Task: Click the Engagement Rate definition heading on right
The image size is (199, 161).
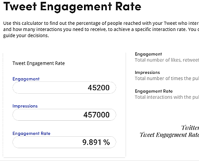Action: [x=154, y=91]
